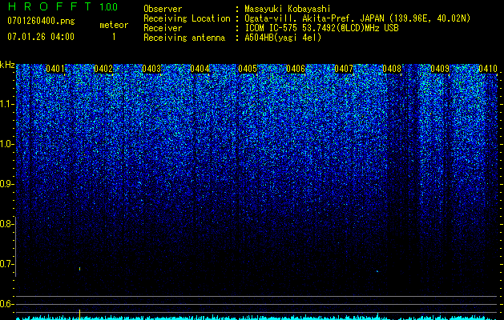Click the 0409 time marker
This screenshot has width=504, height=320.
(x=440, y=69)
